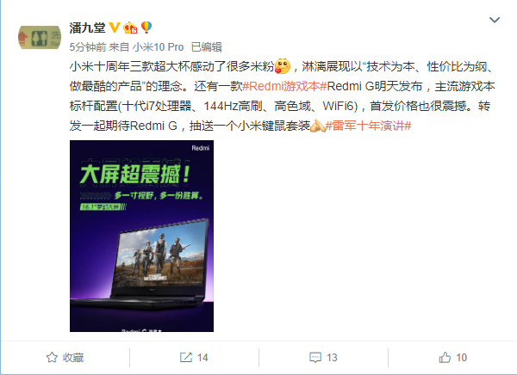Open the post options chevron menu
The width and height of the screenshot is (517, 375).
pyautogui.click(x=495, y=20)
